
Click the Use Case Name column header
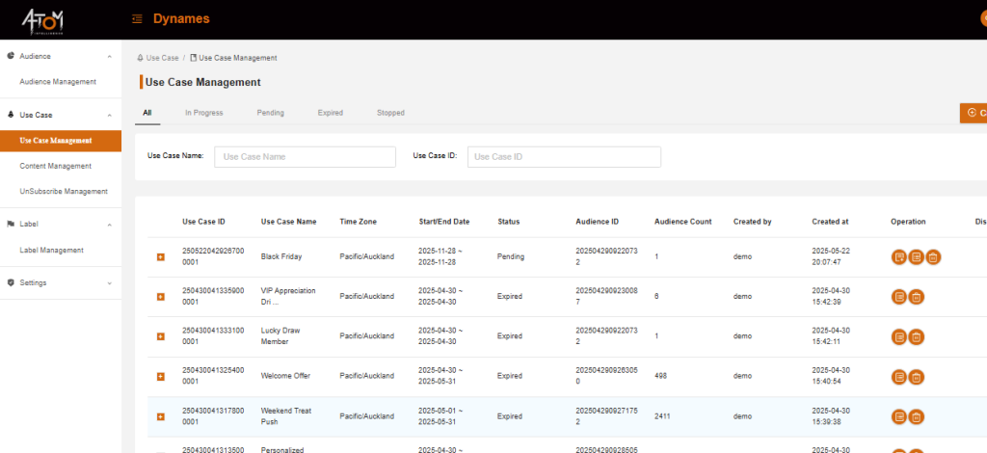pos(289,222)
